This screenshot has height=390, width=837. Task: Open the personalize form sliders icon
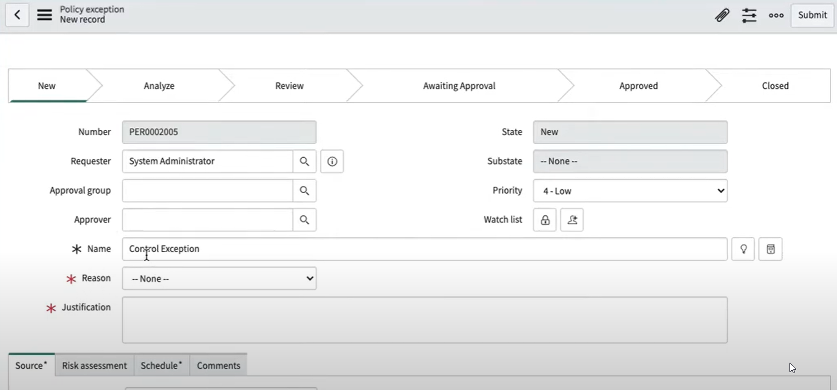pyautogui.click(x=749, y=15)
